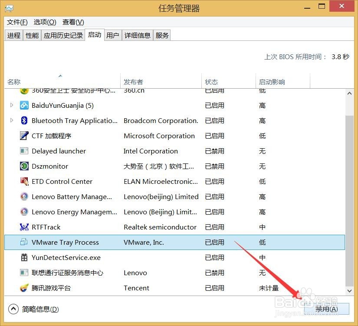Click the RTFTrack crab icon

click(24, 227)
